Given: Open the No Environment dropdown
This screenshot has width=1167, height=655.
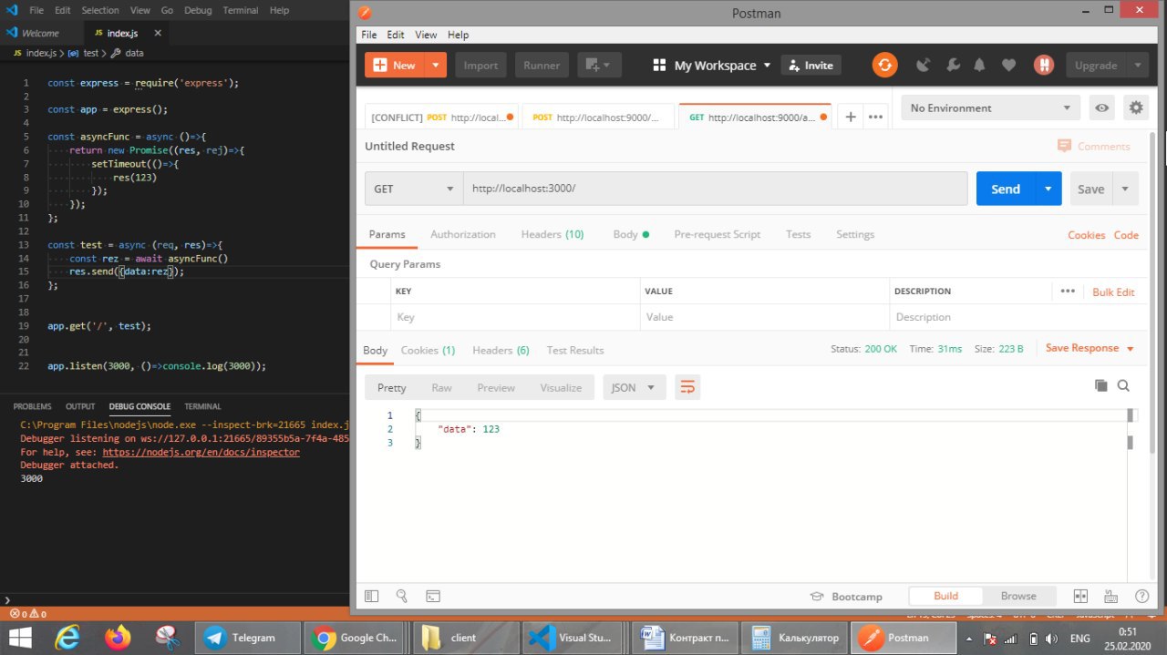Looking at the screenshot, I should [x=991, y=107].
